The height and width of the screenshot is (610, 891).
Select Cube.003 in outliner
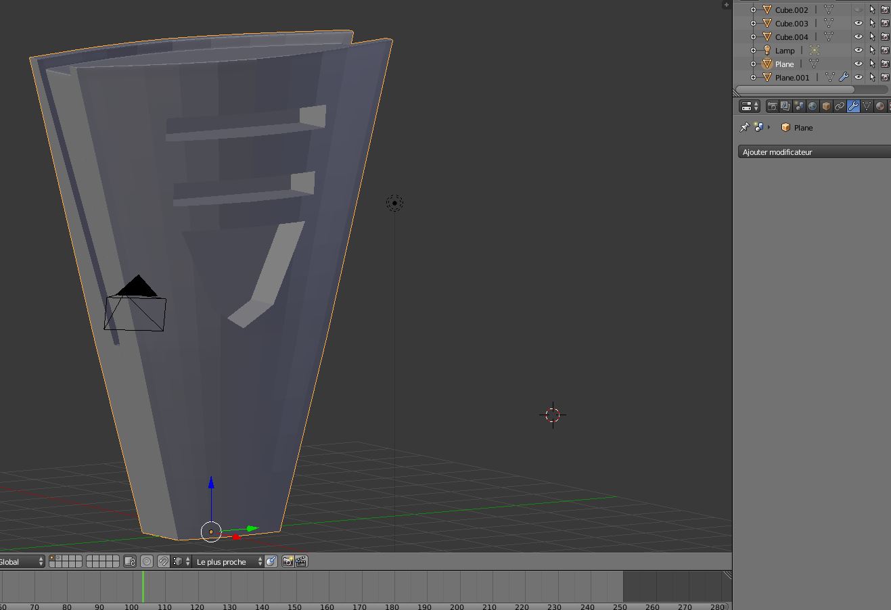792,23
